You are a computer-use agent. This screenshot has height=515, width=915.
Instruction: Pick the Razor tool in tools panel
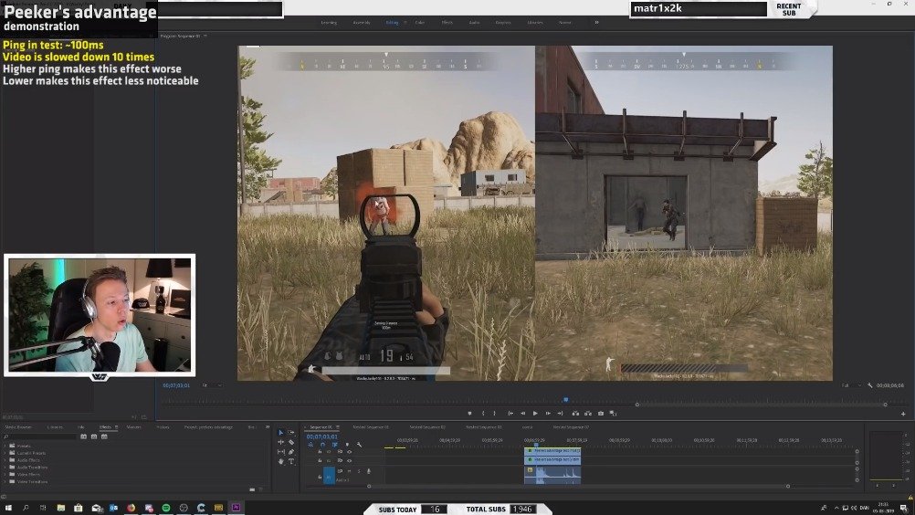[291, 442]
